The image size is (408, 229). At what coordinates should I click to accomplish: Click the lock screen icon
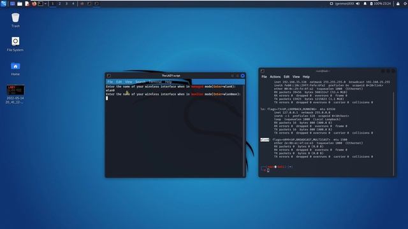[398, 4]
